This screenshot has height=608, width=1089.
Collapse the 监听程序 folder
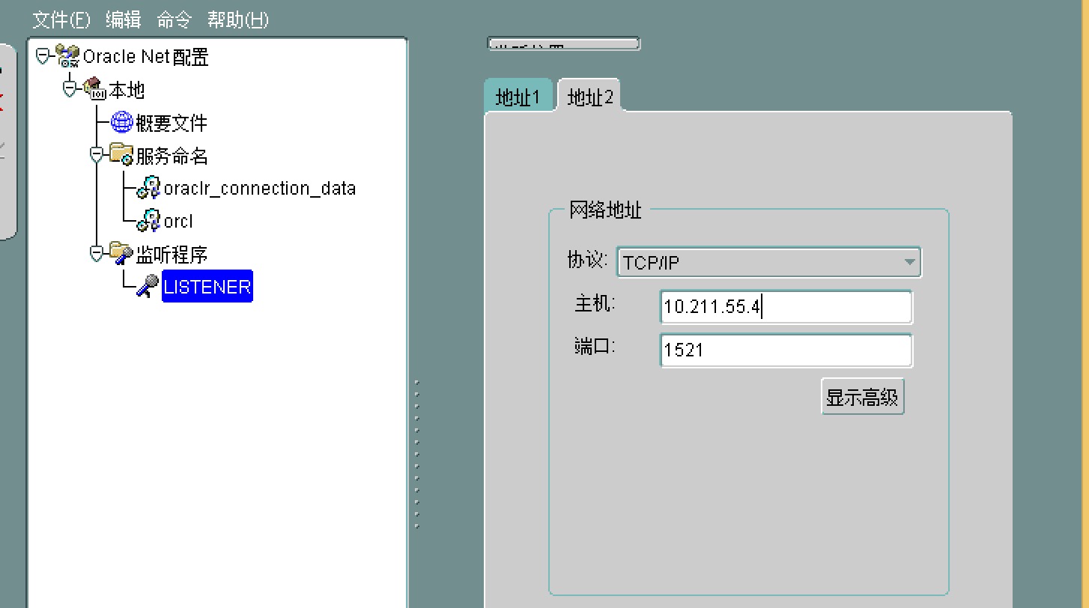coord(97,254)
